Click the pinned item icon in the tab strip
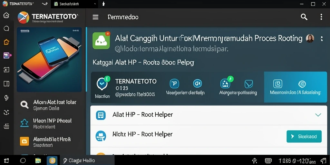This screenshot has height=165, width=330. [103, 4]
